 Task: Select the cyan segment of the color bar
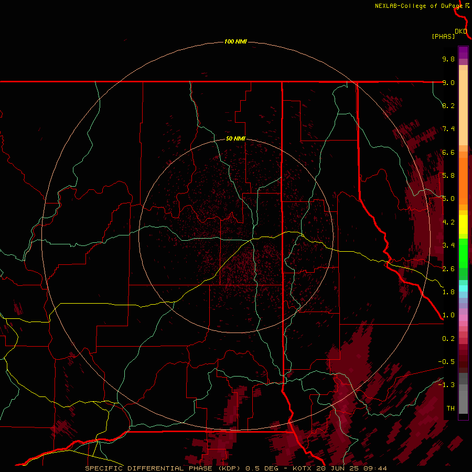(x=463, y=288)
